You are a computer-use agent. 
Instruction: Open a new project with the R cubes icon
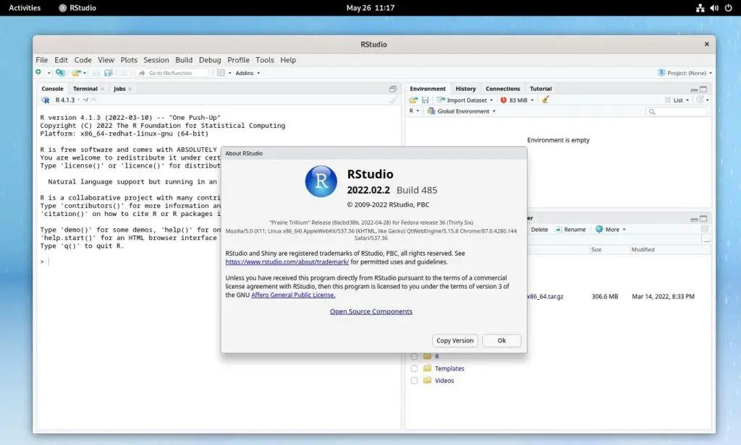(60, 72)
